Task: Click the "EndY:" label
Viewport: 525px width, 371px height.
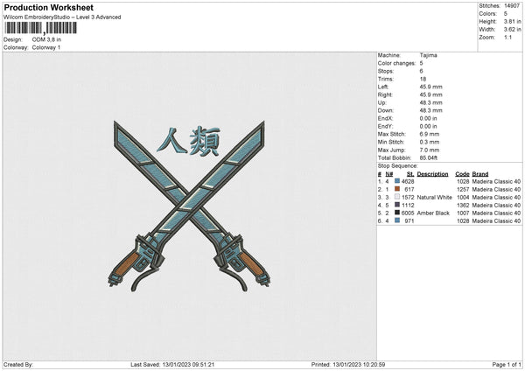Action: point(385,127)
